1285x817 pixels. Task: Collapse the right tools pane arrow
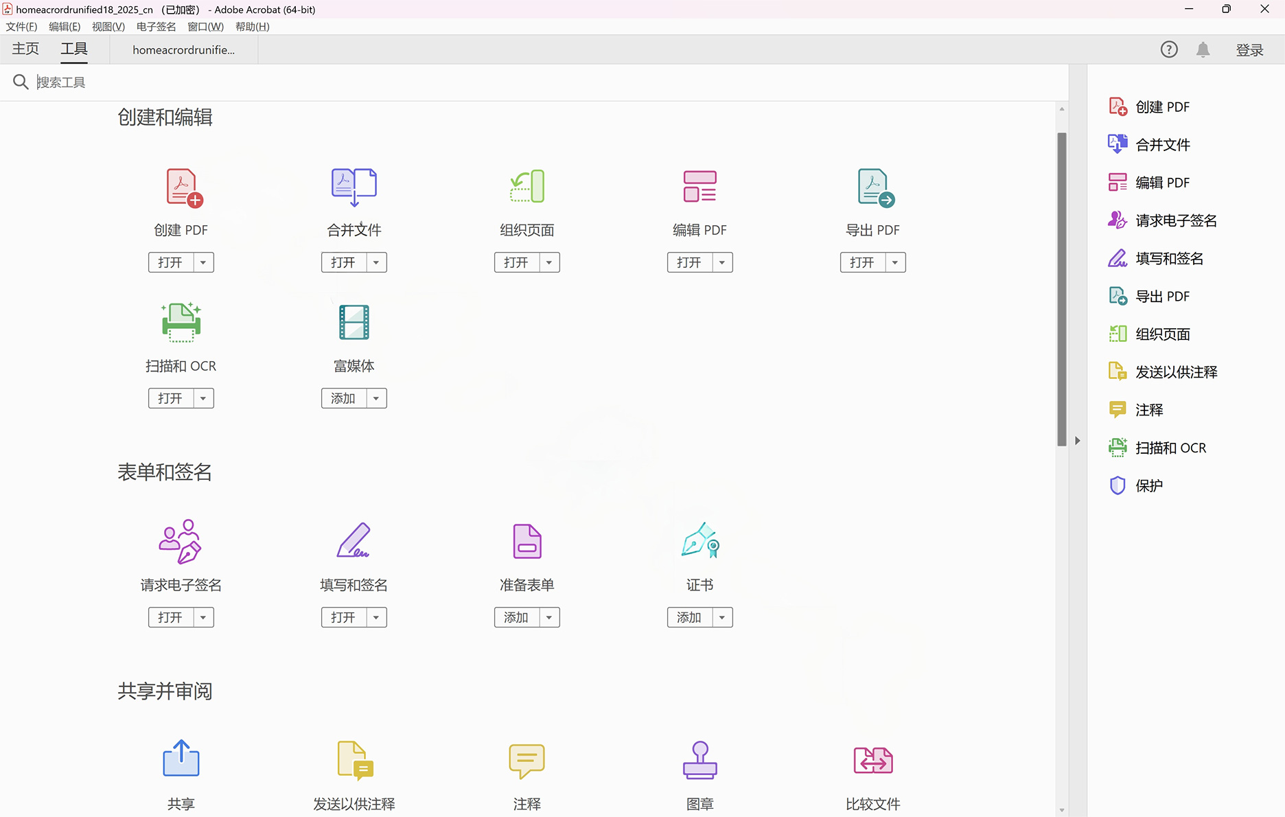pos(1078,441)
